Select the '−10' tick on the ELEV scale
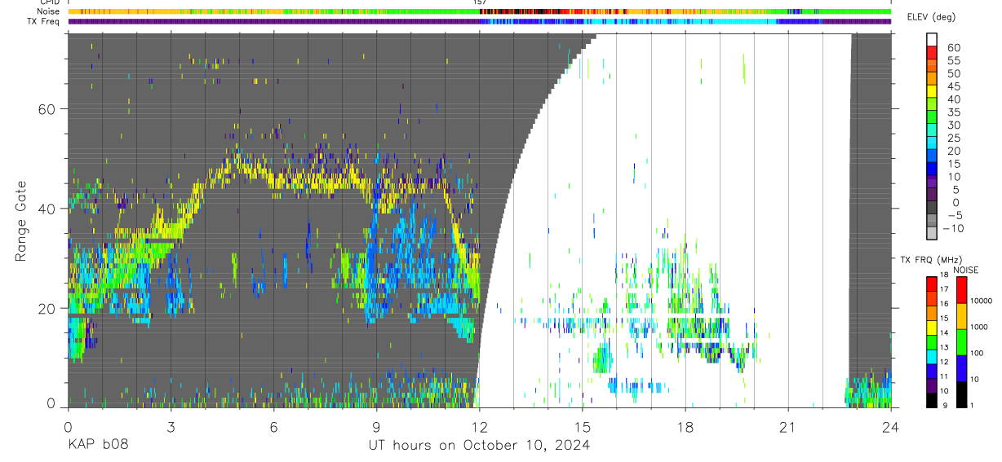The height and width of the screenshot is (462, 1002). point(953,228)
